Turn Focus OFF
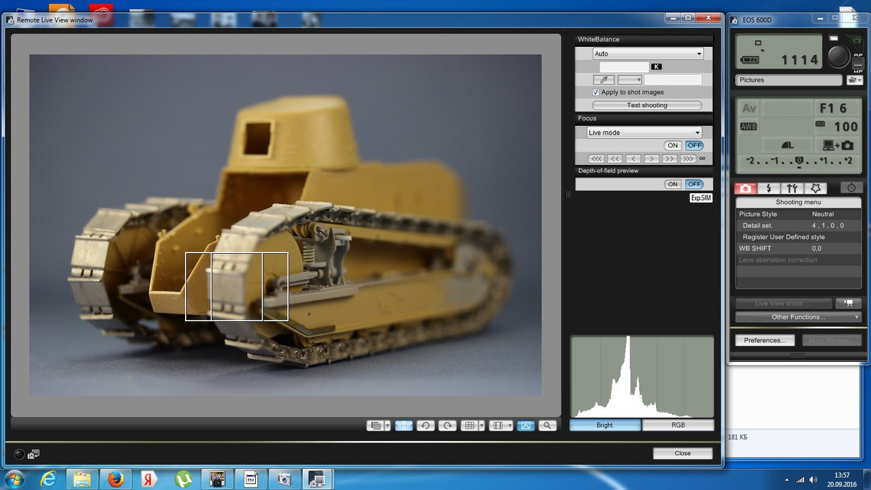871x490 pixels. tap(694, 146)
